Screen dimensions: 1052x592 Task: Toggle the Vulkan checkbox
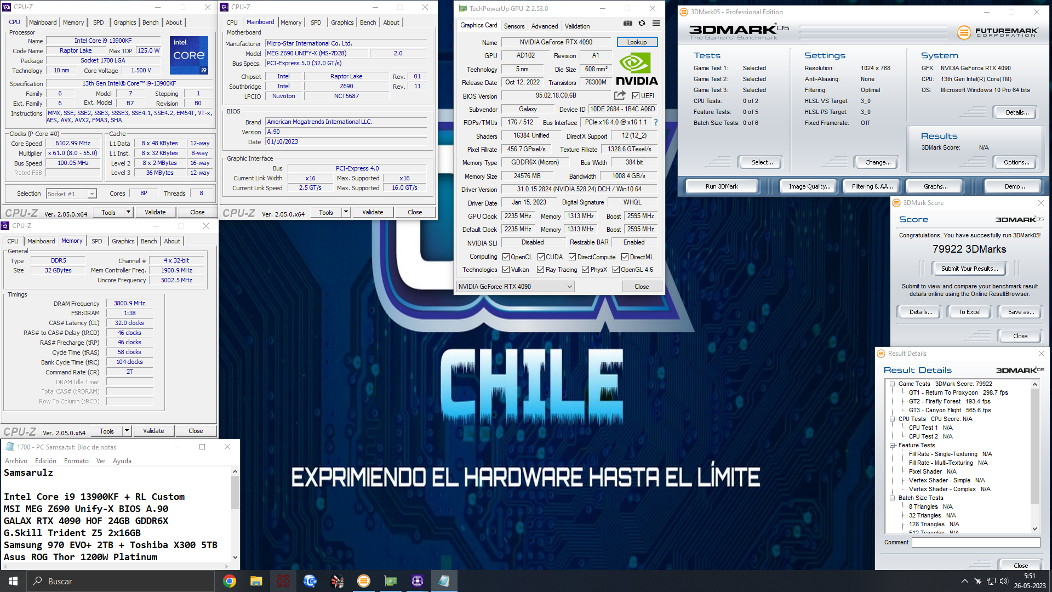(506, 270)
